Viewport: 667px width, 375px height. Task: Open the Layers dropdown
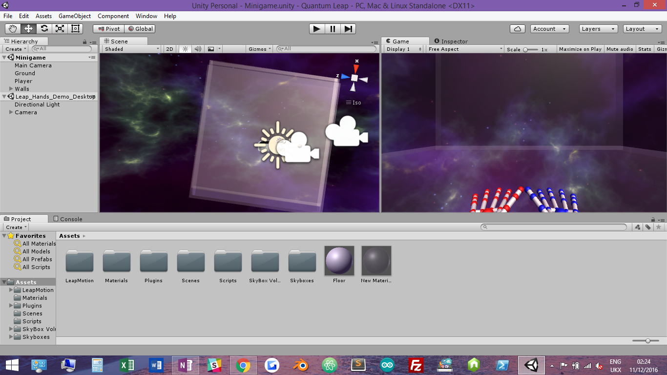click(x=599, y=29)
